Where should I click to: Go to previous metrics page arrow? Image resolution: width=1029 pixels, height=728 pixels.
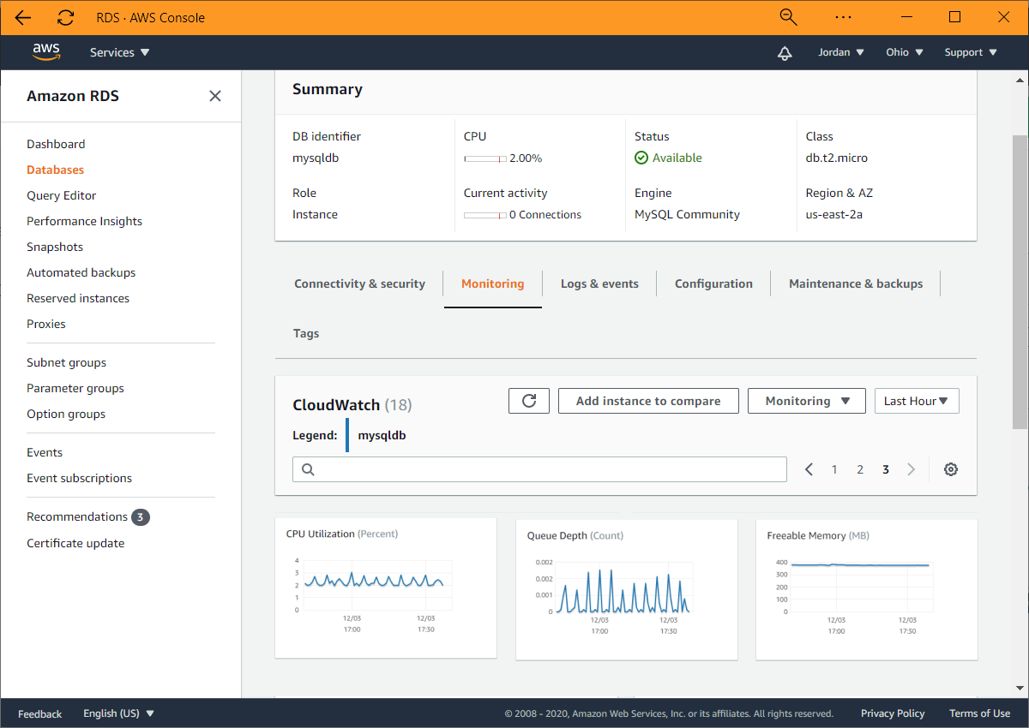pos(809,469)
